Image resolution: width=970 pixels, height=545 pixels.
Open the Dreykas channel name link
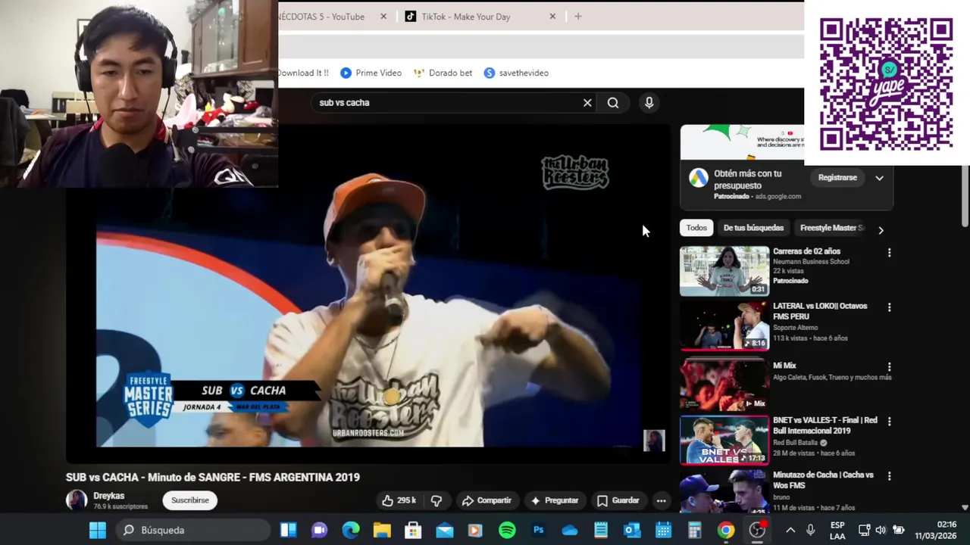(x=109, y=496)
